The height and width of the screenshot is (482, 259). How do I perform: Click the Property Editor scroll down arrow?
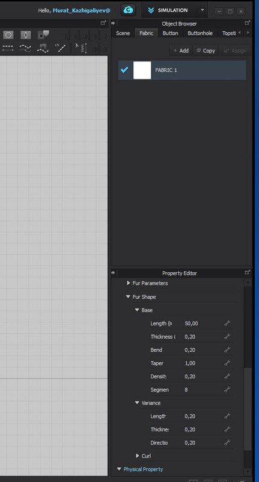click(x=248, y=472)
